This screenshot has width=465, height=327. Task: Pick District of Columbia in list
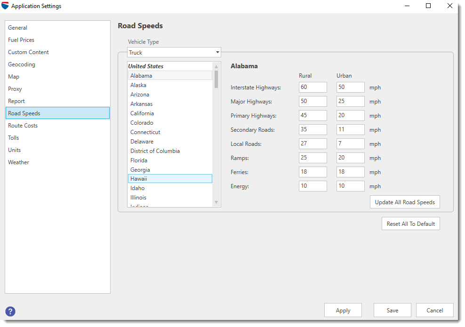coord(155,151)
